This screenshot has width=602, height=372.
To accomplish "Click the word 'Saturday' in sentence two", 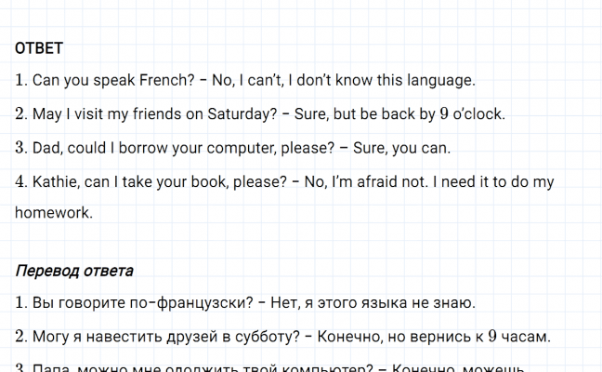I will pyautogui.click(x=241, y=114).
